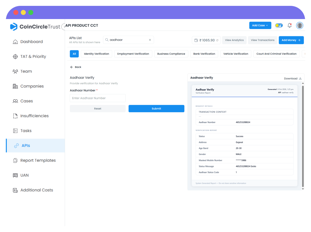Open the Dashboard home icon
The height and width of the screenshot is (232, 311).
click(x=15, y=42)
